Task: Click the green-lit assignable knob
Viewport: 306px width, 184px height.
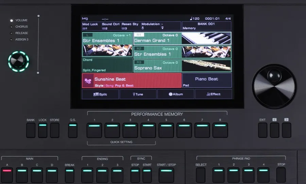Action: click(x=18, y=61)
